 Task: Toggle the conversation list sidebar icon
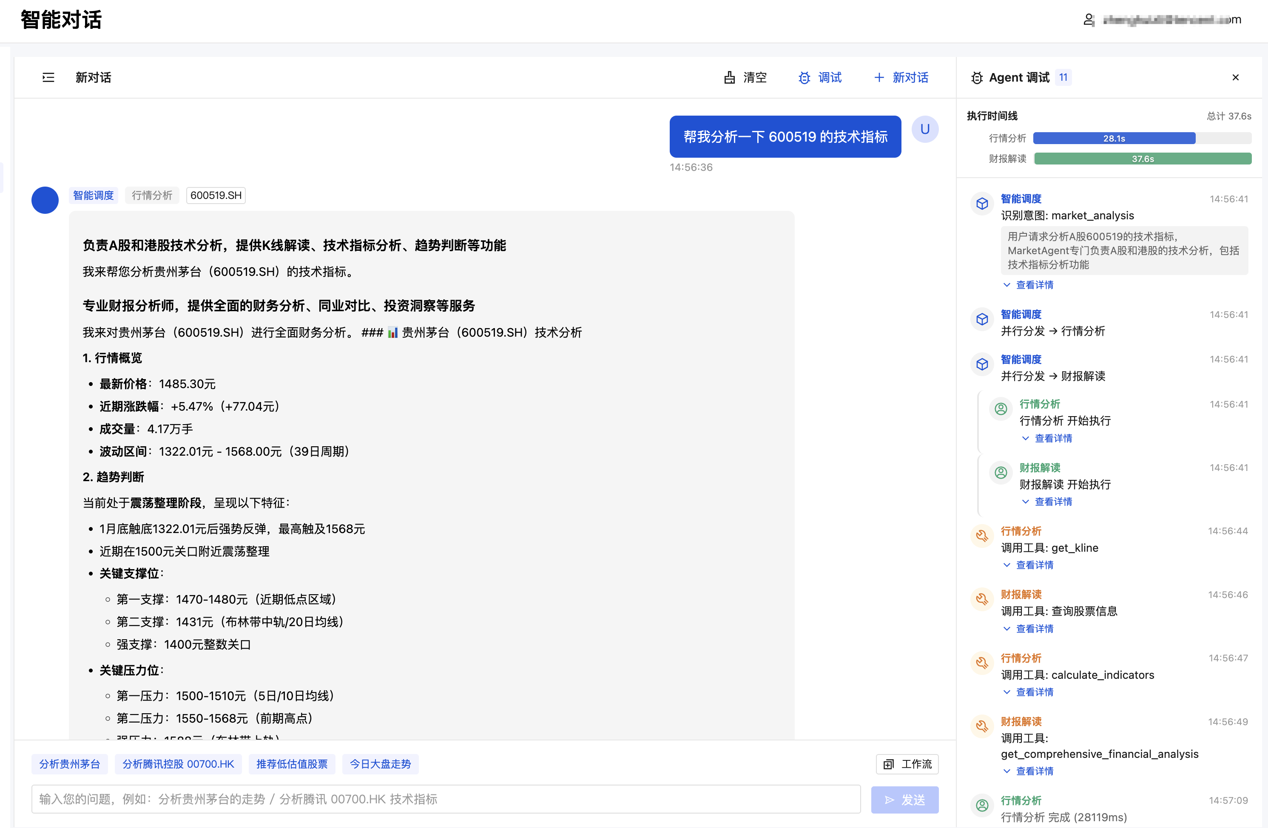coord(48,78)
